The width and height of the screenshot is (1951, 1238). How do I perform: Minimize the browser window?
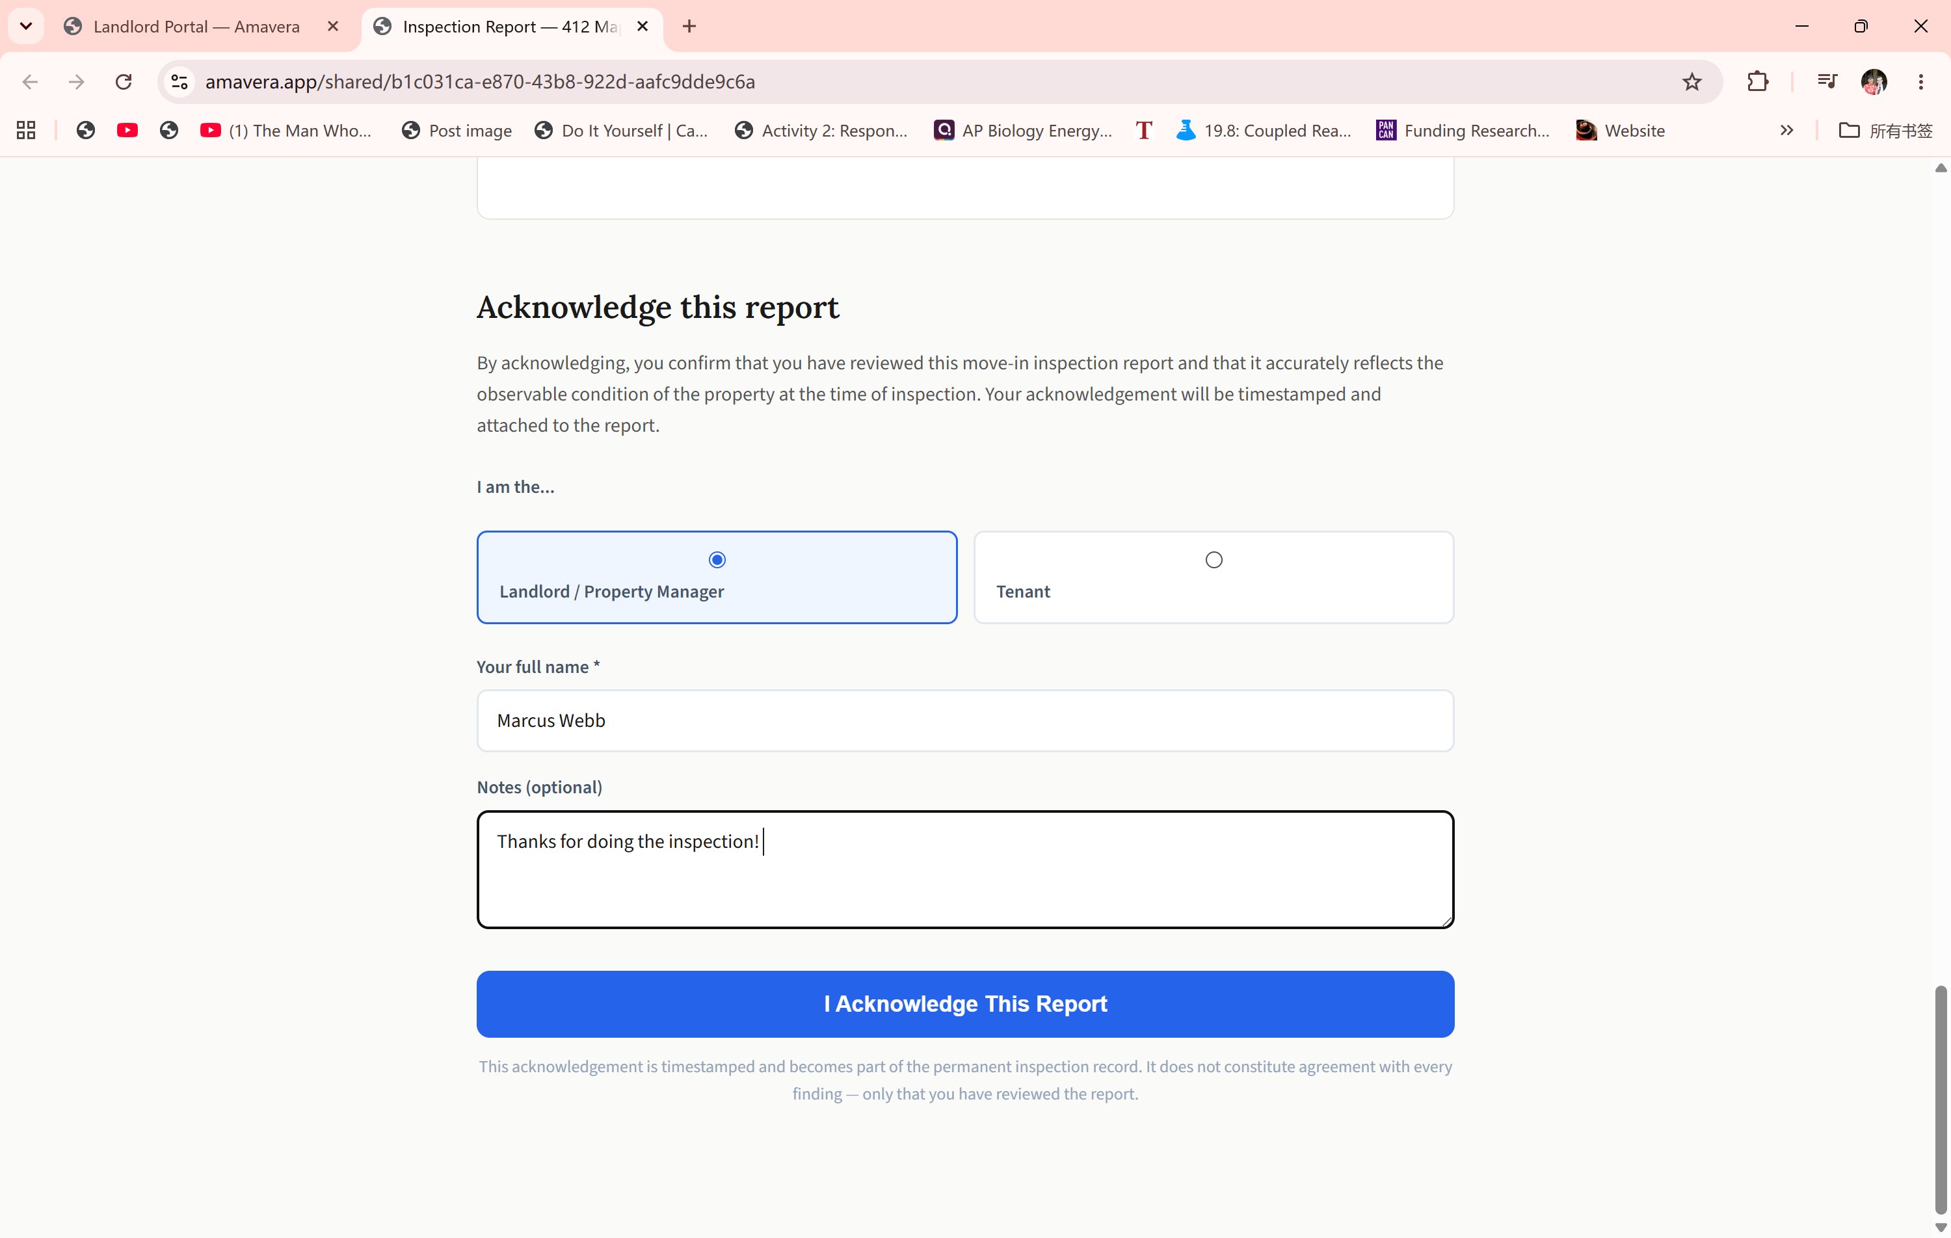point(1802,27)
